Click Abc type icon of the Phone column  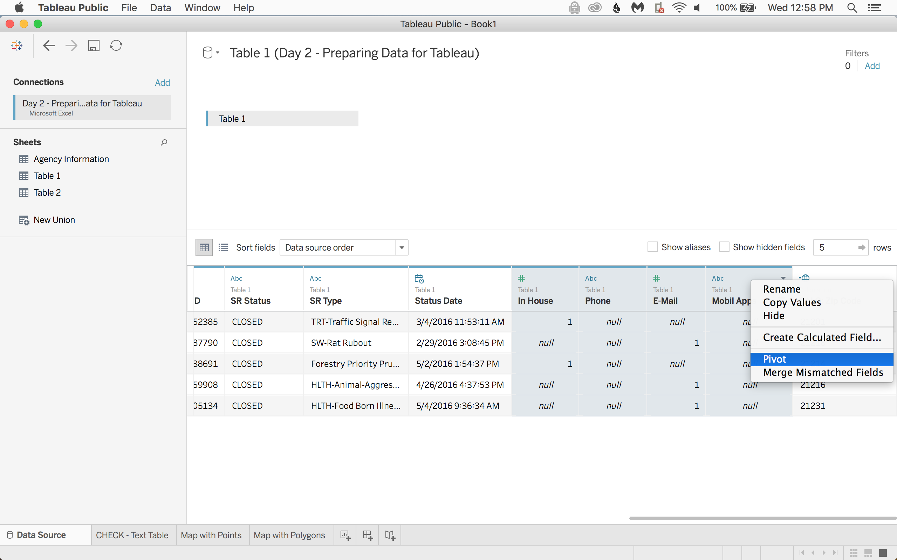tap(591, 278)
